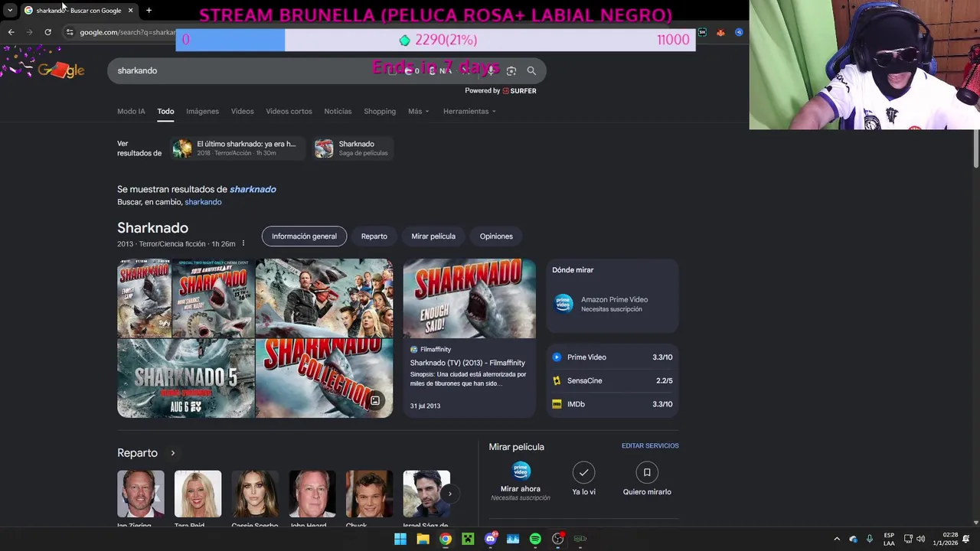Viewport: 980px width, 551px height.
Task: Open the Prime Video 3.3/10 rating
Action: (x=612, y=357)
